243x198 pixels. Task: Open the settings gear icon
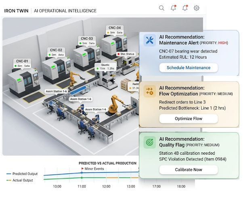tap(197, 8)
